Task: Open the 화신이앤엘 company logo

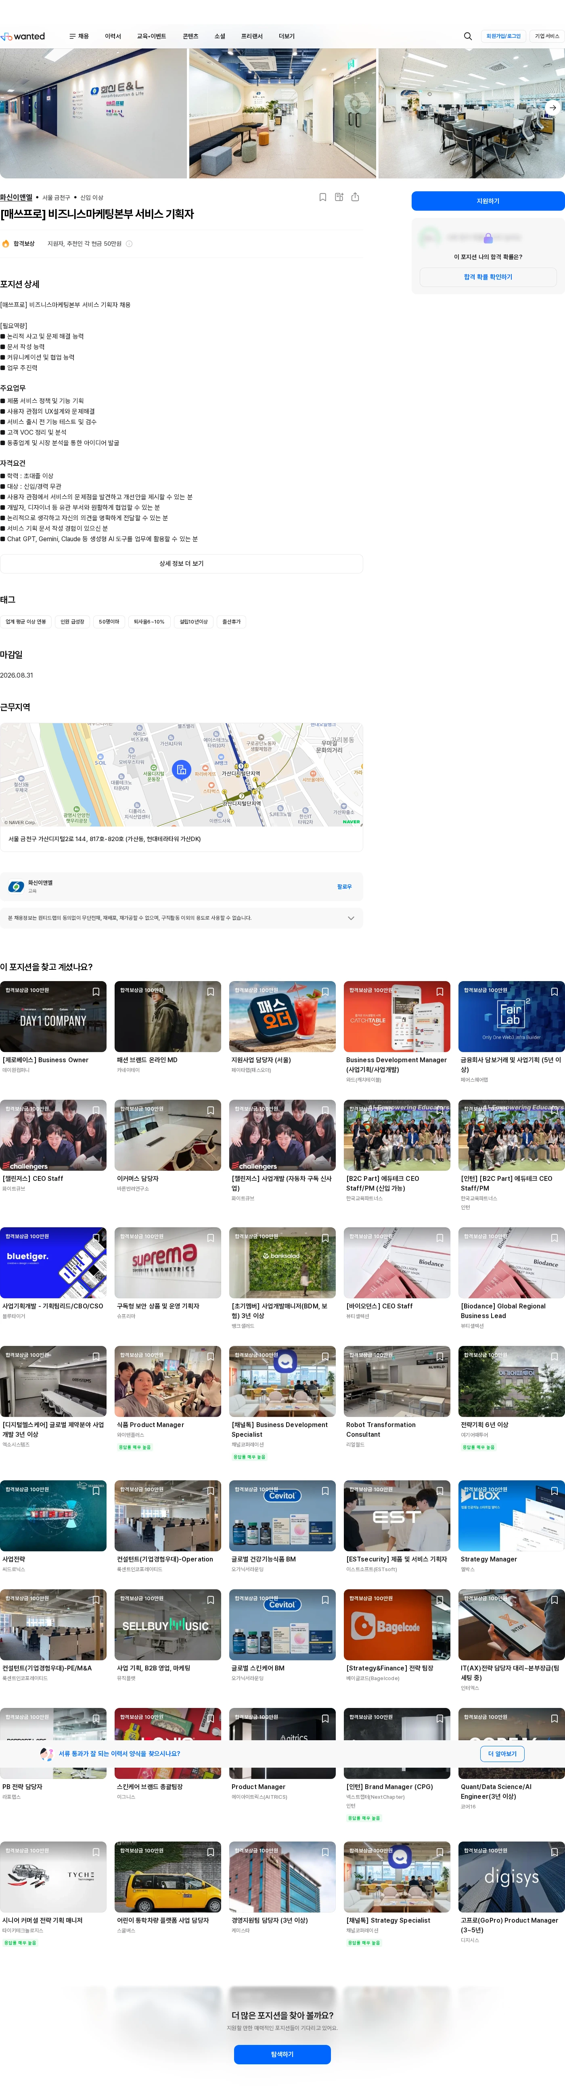Action: tap(16, 887)
